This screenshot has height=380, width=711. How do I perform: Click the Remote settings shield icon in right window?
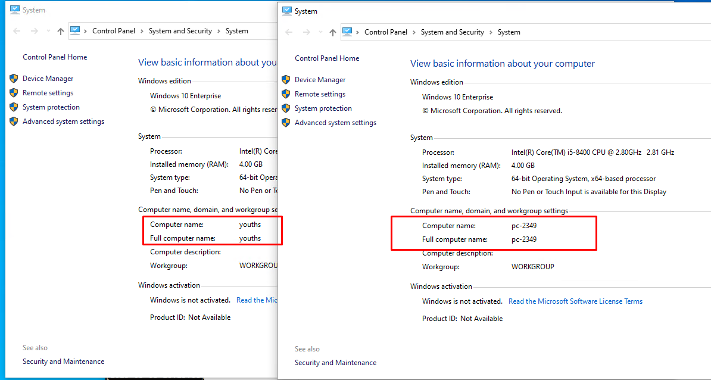(x=286, y=94)
